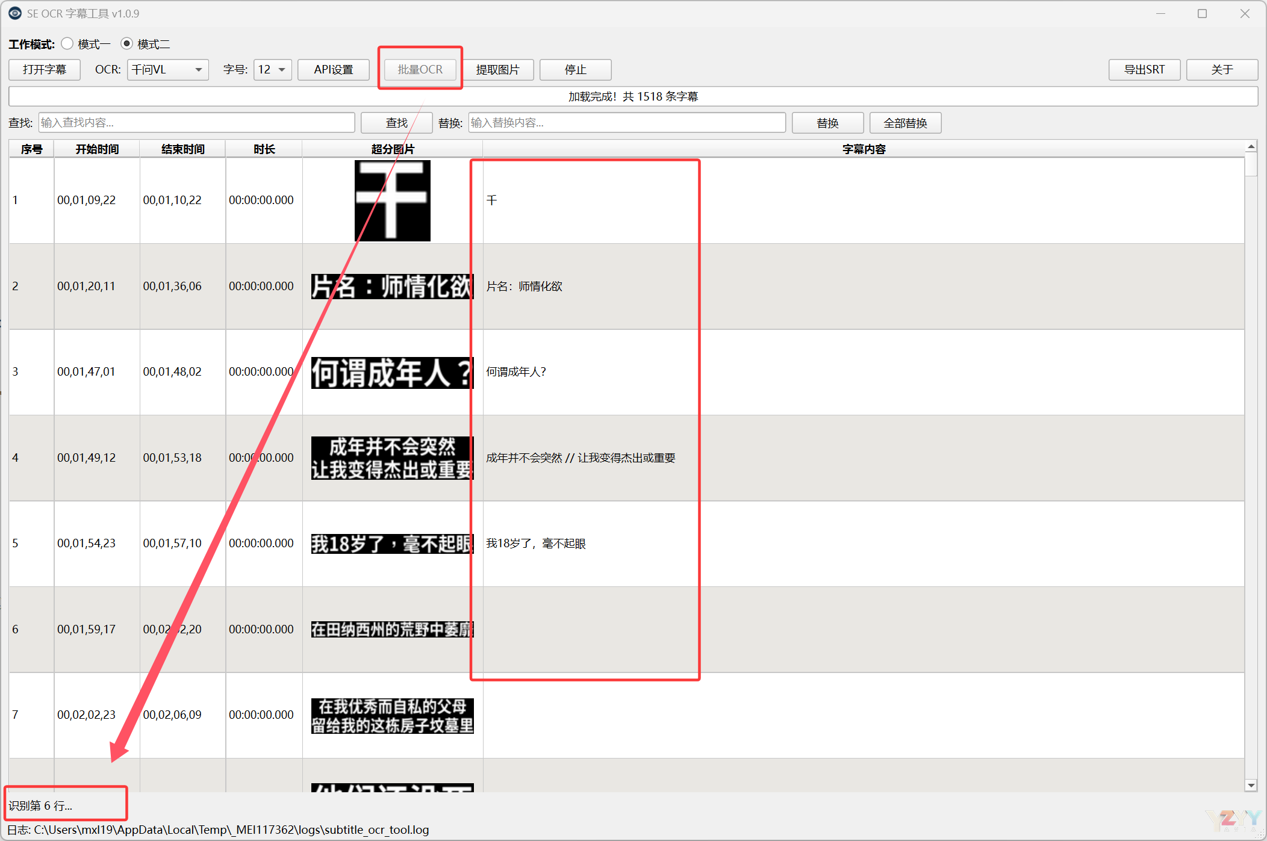Click row 1 subtitle text 千
This screenshot has height=841, width=1267.
click(492, 200)
